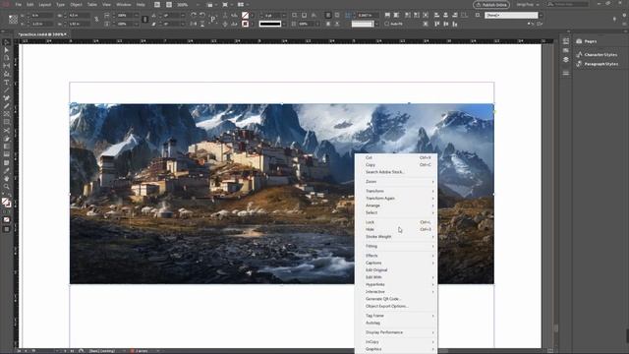Choose Edit Original from the context menu
The width and height of the screenshot is (629, 354).
click(x=396, y=270)
